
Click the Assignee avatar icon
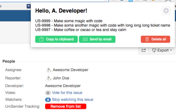coord(49,70)
